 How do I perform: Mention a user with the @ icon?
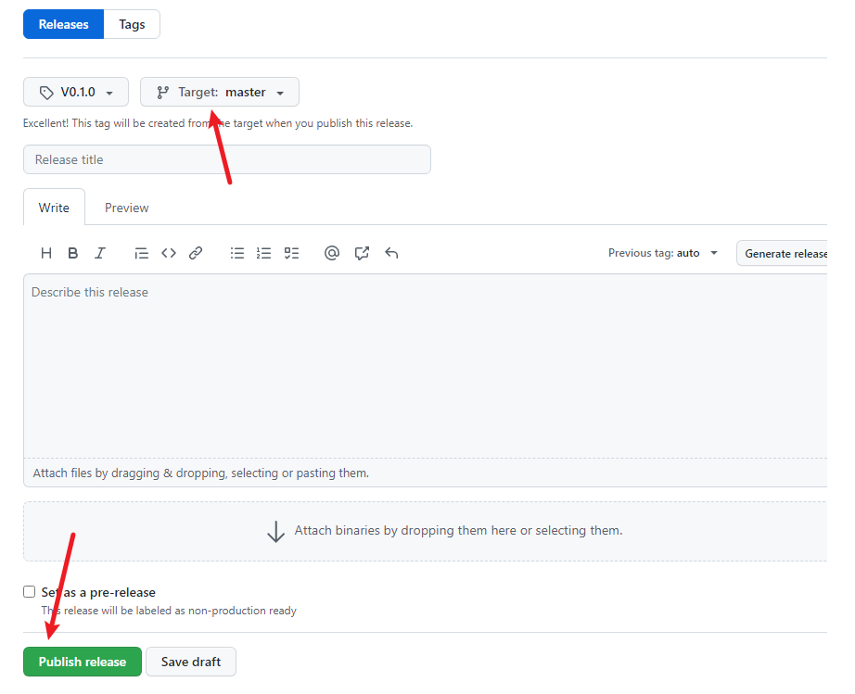pyautogui.click(x=332, y=253)
